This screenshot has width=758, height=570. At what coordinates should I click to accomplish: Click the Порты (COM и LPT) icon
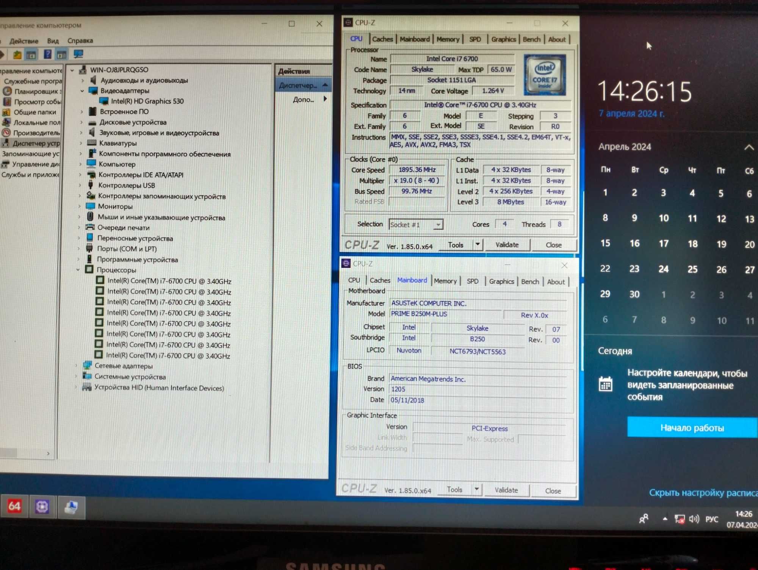[90, 248]
